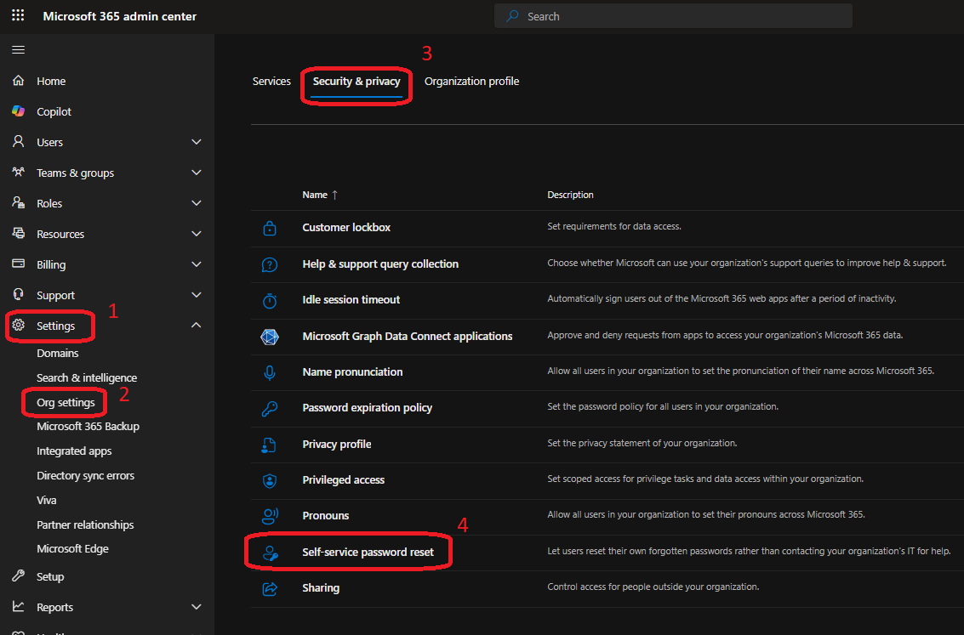Open Org settings in sidebar

(66, 402)
